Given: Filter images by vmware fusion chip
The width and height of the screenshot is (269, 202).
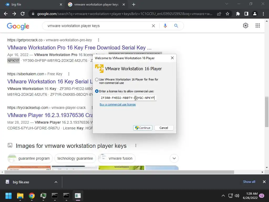Looking at the screenshot, I should click(117, 158).
